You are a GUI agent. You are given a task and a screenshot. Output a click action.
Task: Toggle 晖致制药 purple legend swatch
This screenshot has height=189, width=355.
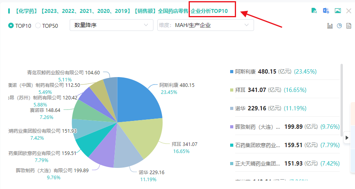(232, 127)
